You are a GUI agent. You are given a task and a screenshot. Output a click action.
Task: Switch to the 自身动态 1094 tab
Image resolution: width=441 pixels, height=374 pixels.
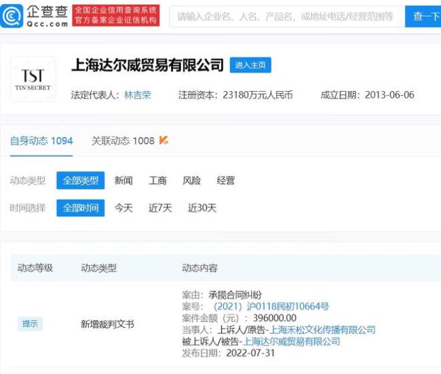coord(41,141)
